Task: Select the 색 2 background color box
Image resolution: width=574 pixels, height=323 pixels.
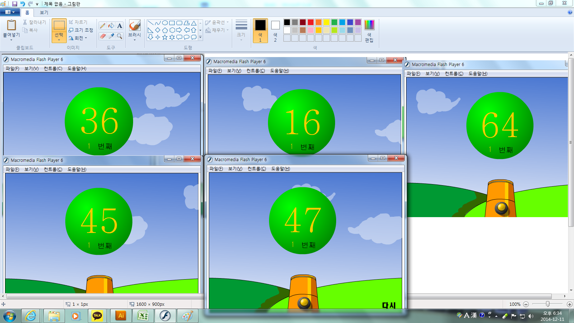Action: click(275, 31)
